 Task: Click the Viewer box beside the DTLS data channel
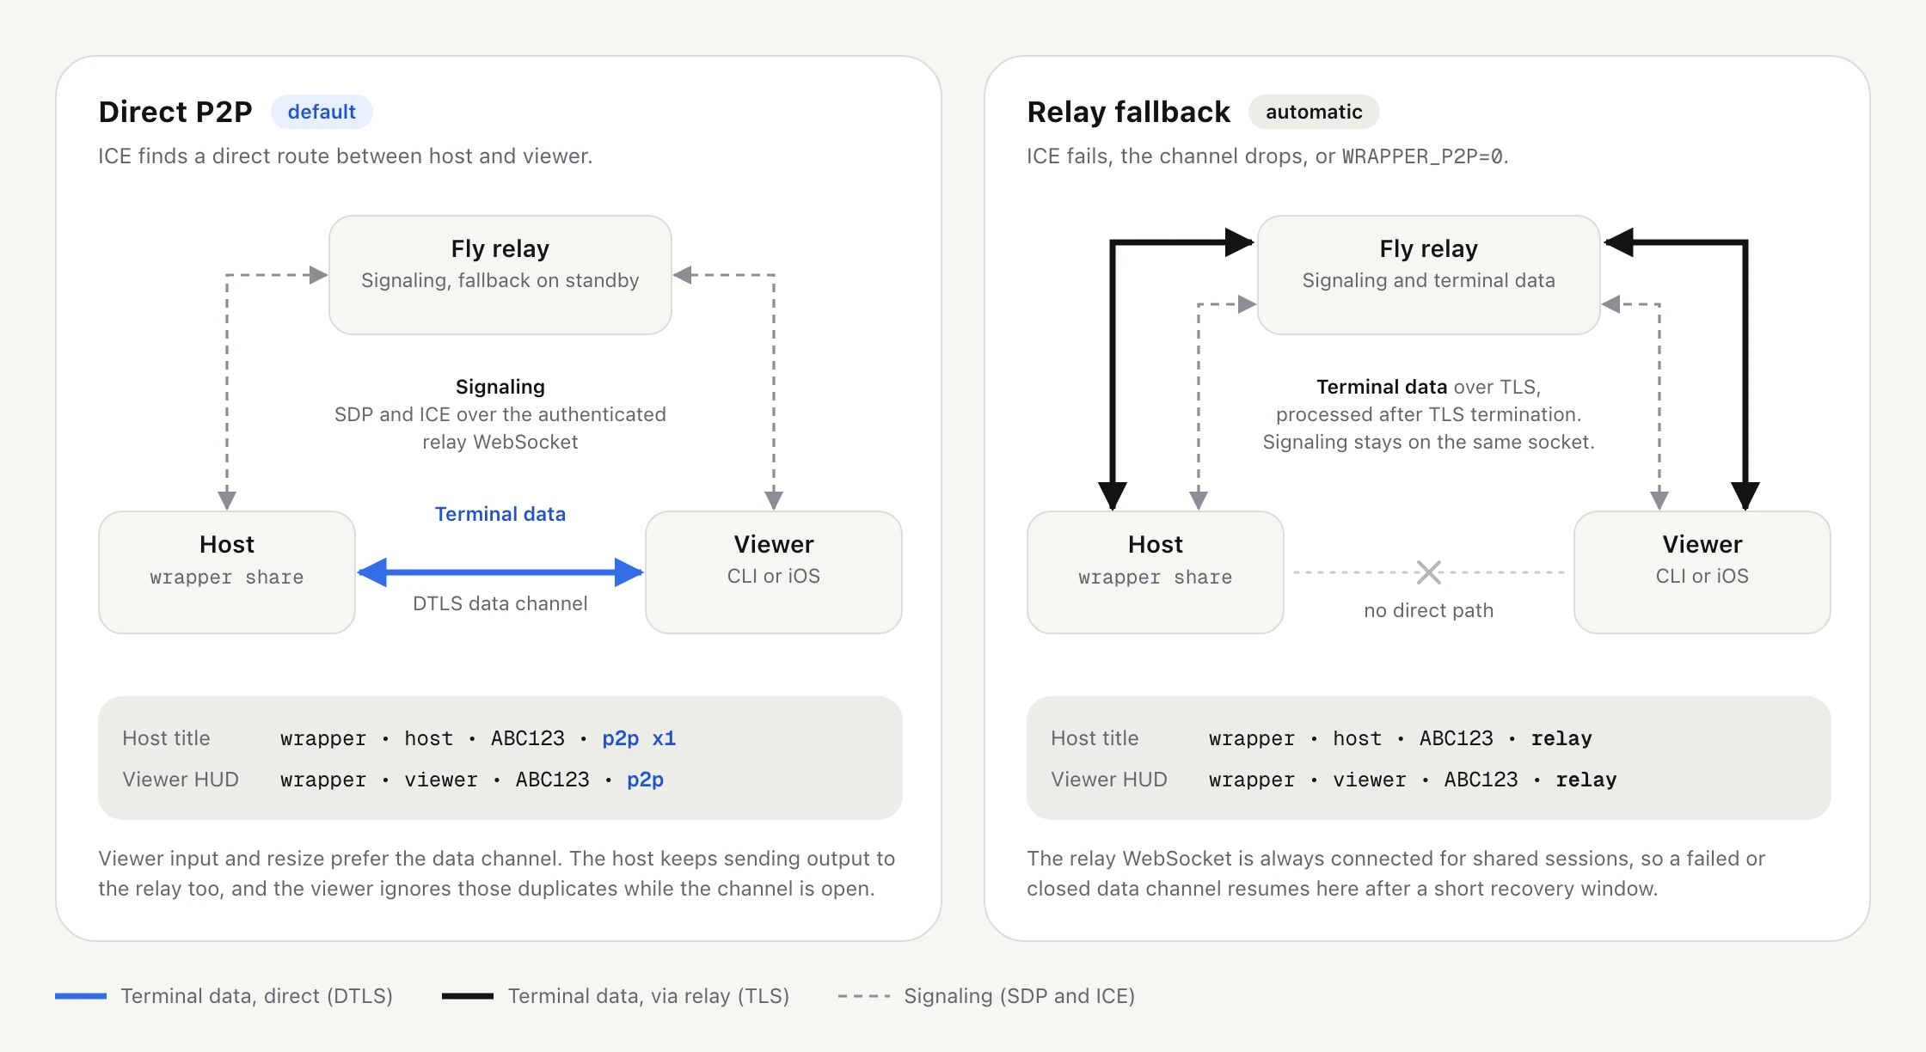coord(774,572)
